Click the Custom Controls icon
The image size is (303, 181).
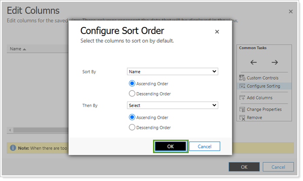[x=243, y=78]
